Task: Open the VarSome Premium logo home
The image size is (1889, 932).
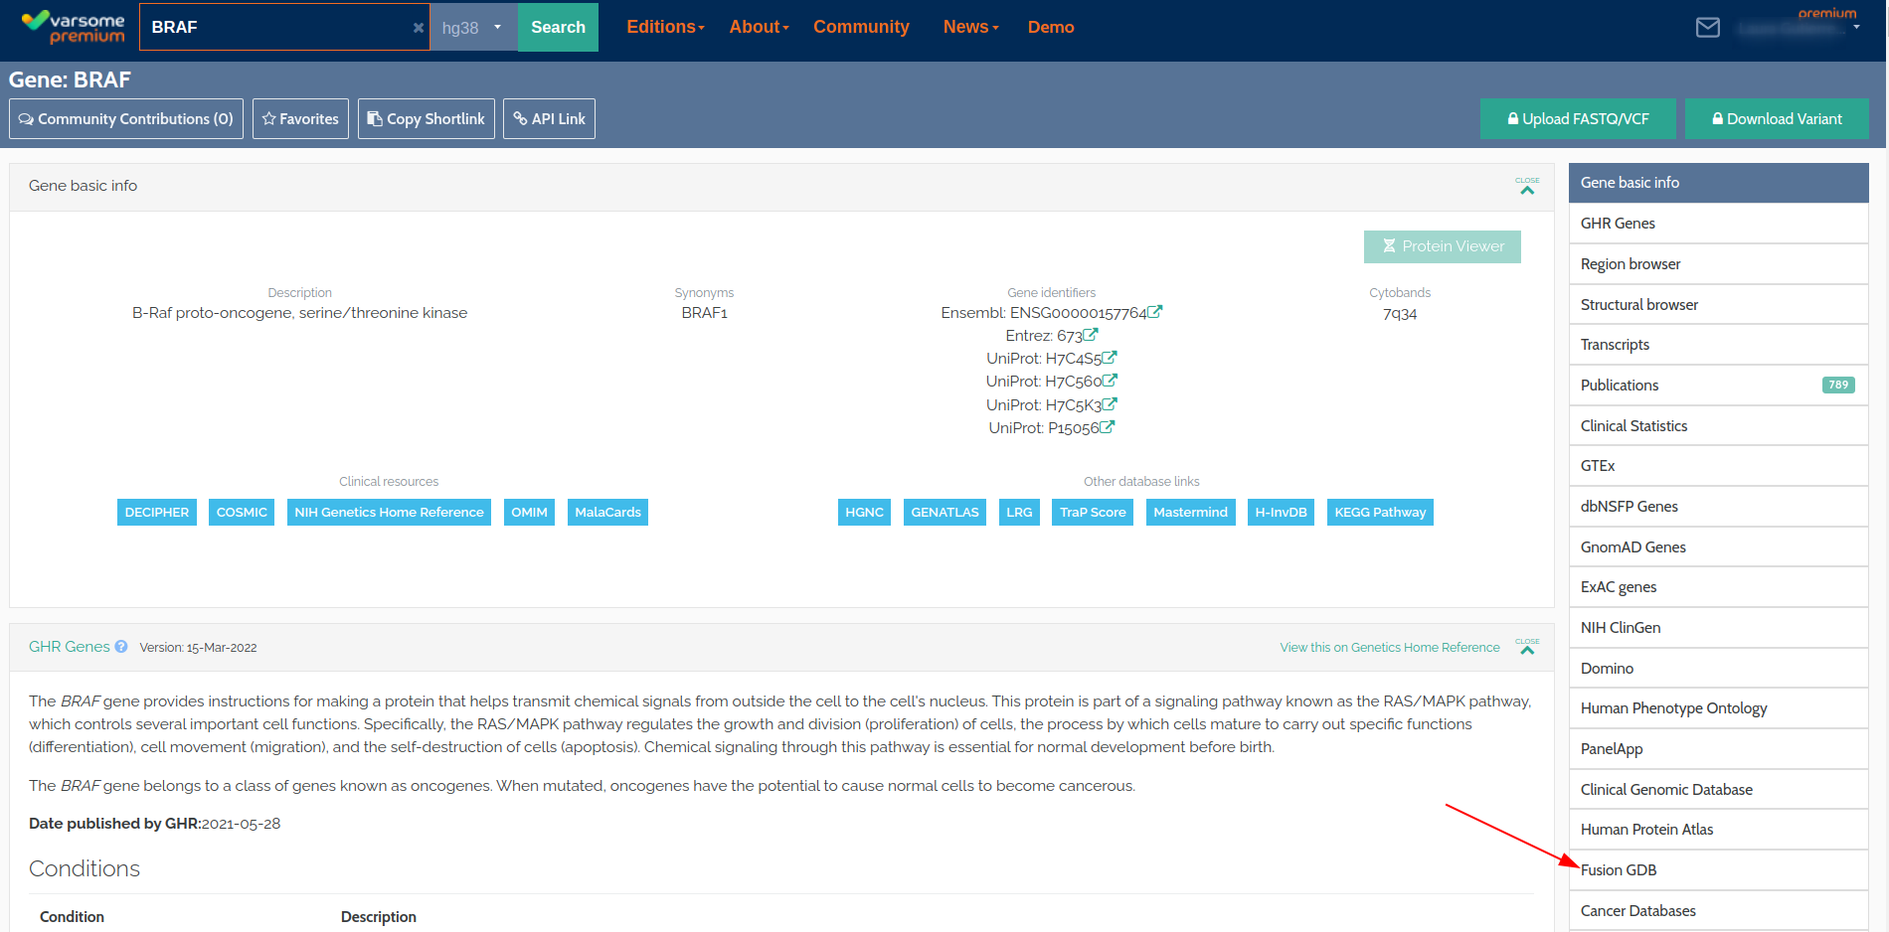Action: coord(75,27)
